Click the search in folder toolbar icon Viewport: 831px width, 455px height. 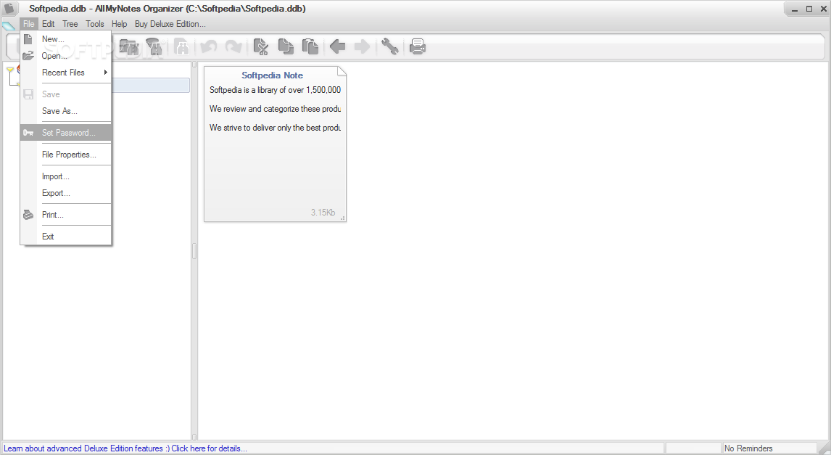tap(129, 46)
